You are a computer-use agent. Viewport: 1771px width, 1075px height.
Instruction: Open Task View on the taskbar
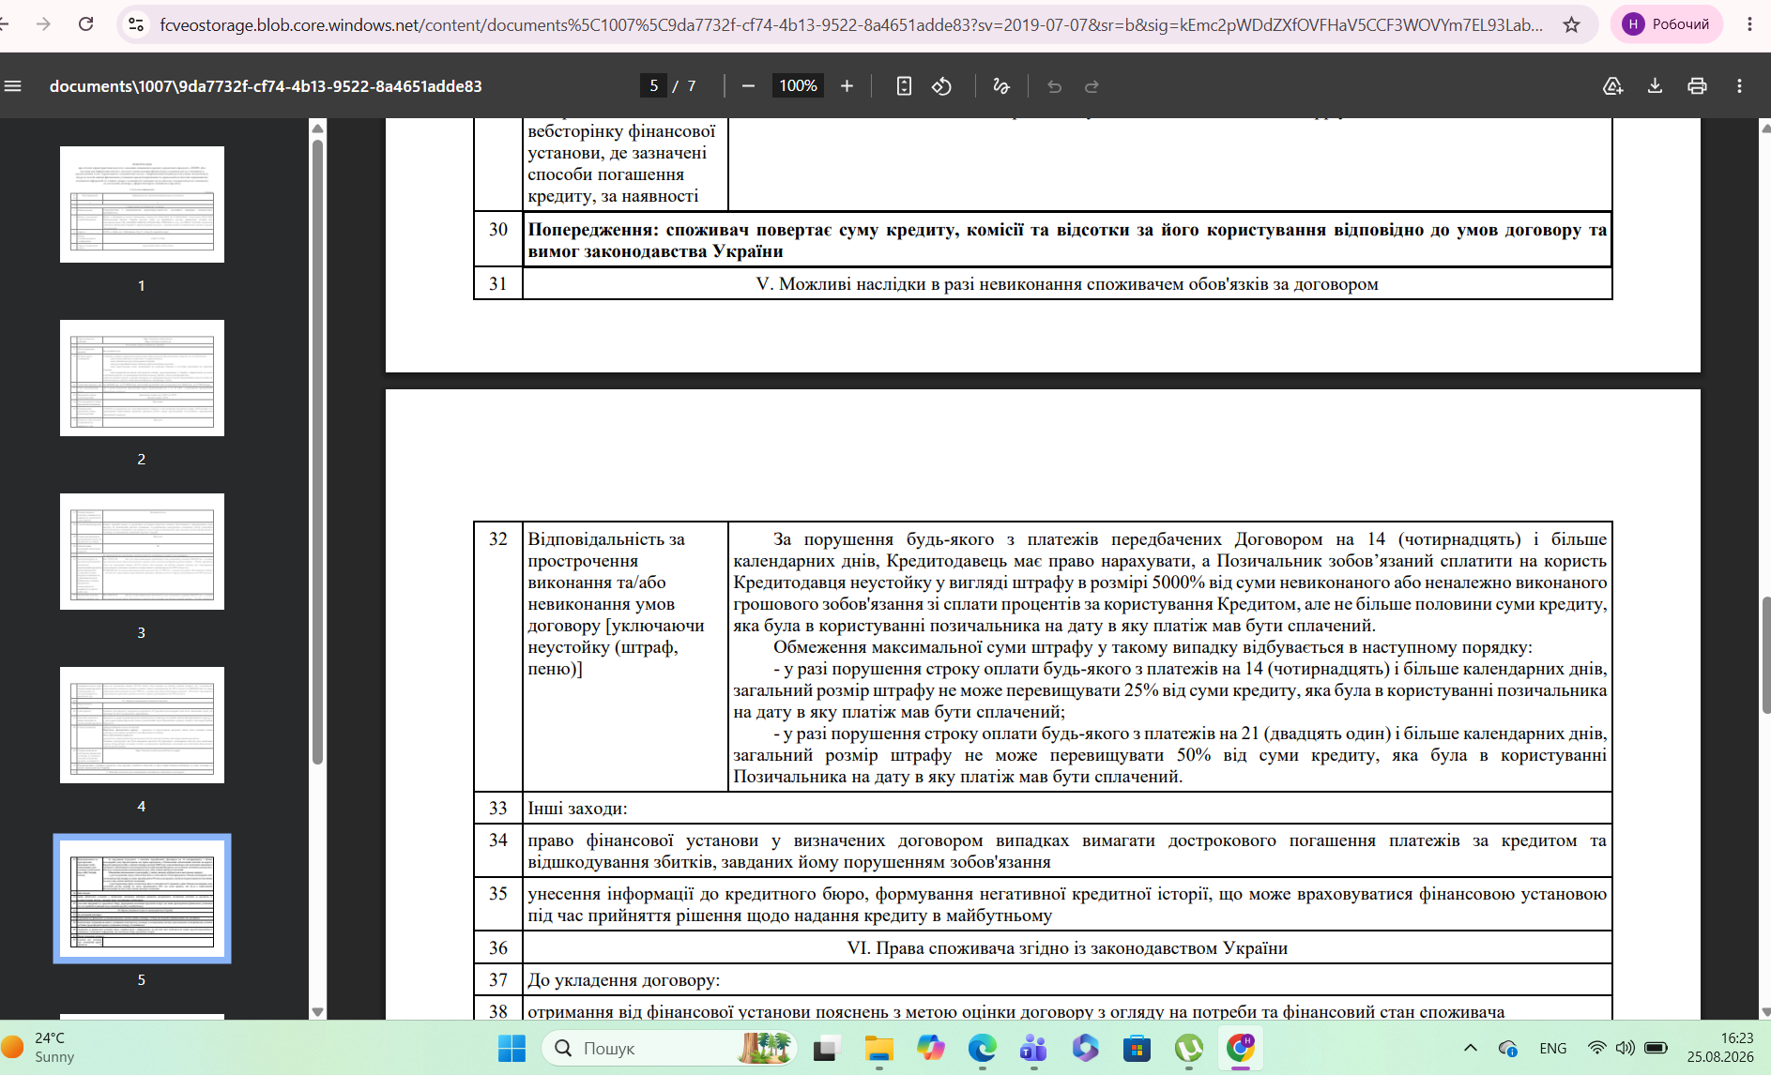click(826, 1048)
